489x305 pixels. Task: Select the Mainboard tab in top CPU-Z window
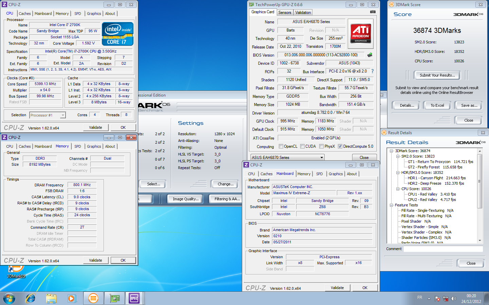(43, 14)
